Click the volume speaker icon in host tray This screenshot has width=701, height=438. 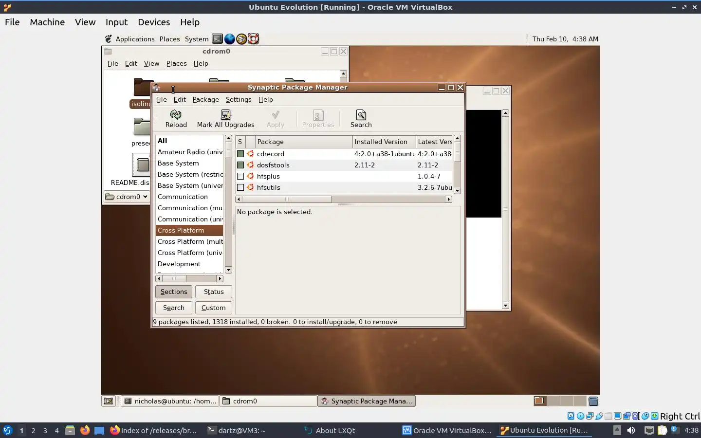[x=631, y=430]
